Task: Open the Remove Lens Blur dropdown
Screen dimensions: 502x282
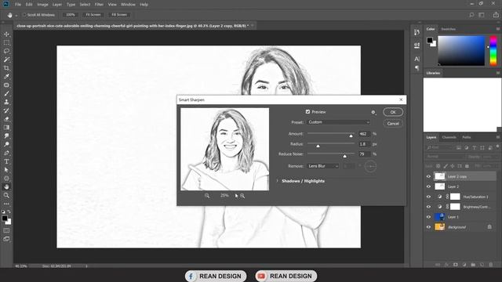Action: (323, 166)
